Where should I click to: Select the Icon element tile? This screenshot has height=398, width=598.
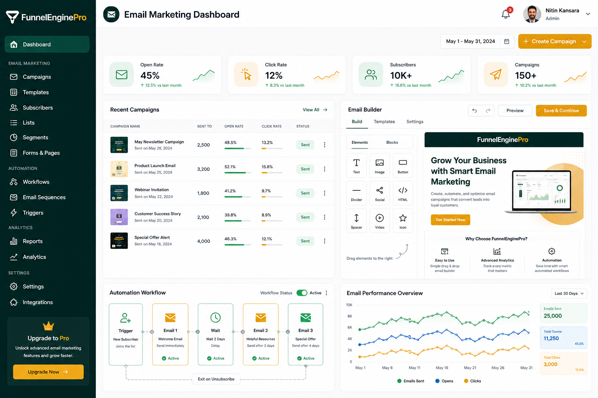(403, 221)
